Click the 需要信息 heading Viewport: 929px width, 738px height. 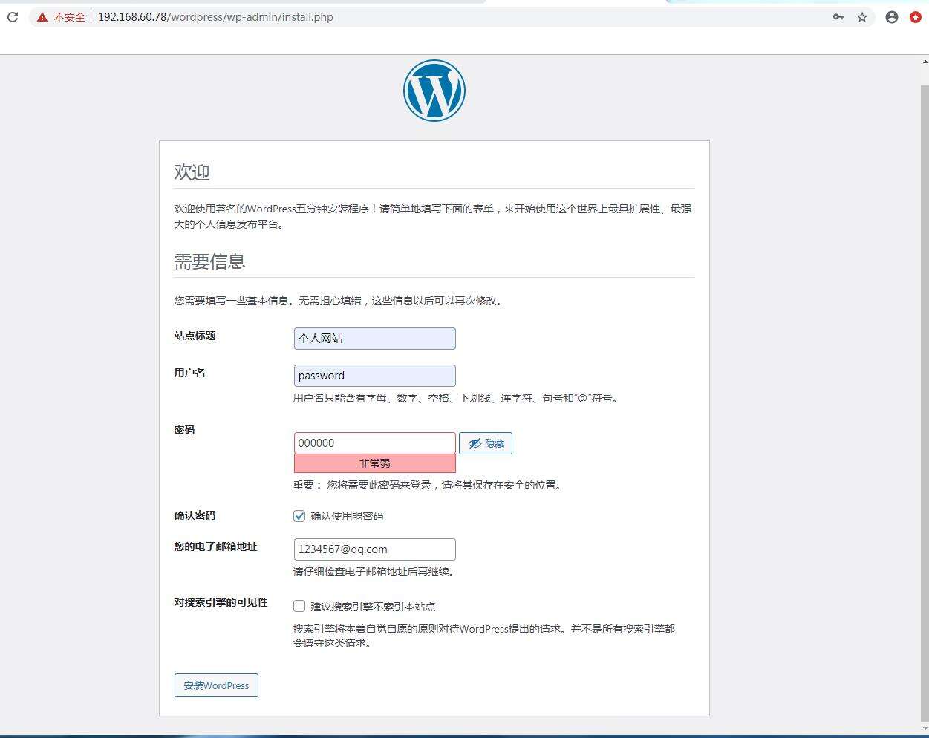pos(210,261)
